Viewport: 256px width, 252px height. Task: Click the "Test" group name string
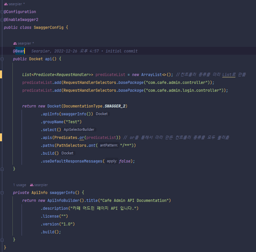(73, 122)
